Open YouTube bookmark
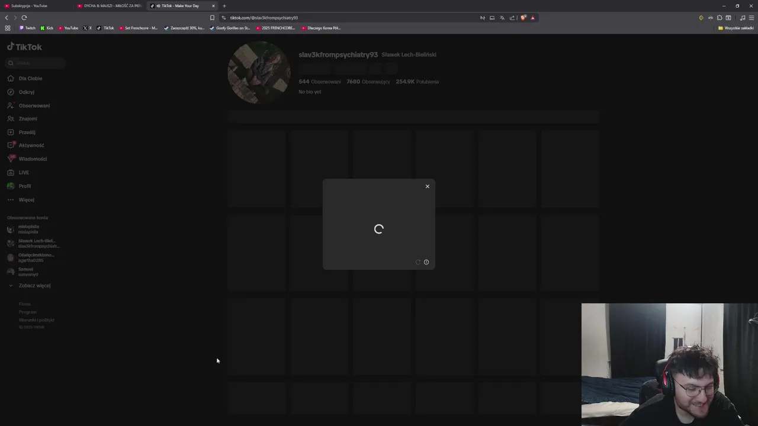Screen dimensions: 758x426 coord(68,28)
